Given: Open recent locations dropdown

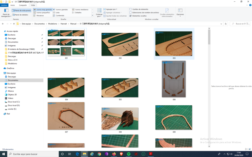Looking at the screenshot, I should (11, 24).
